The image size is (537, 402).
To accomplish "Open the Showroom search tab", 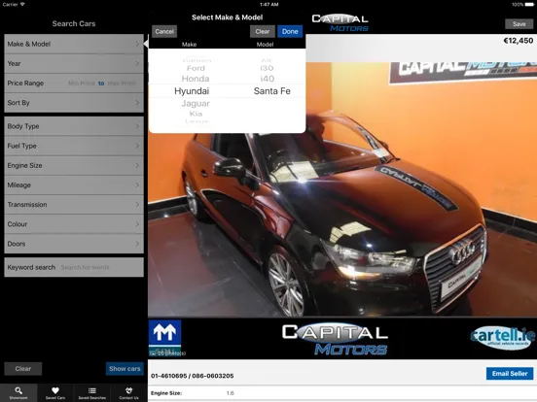I will coord(18,392).
